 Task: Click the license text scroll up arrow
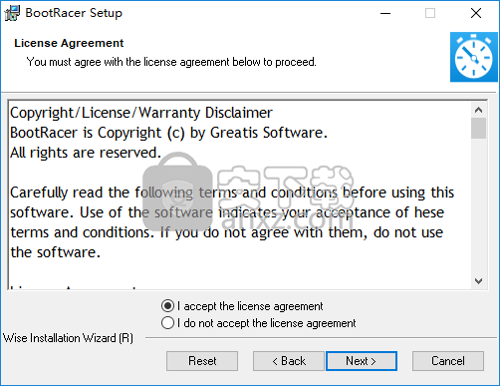pyautogui.click(x=478, y=110)
